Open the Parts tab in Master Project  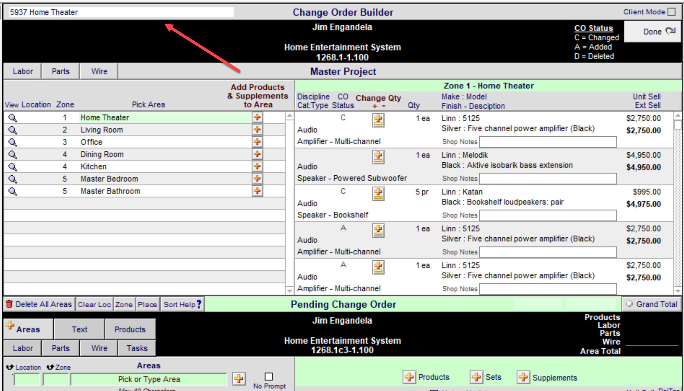[x=61, y=71]
